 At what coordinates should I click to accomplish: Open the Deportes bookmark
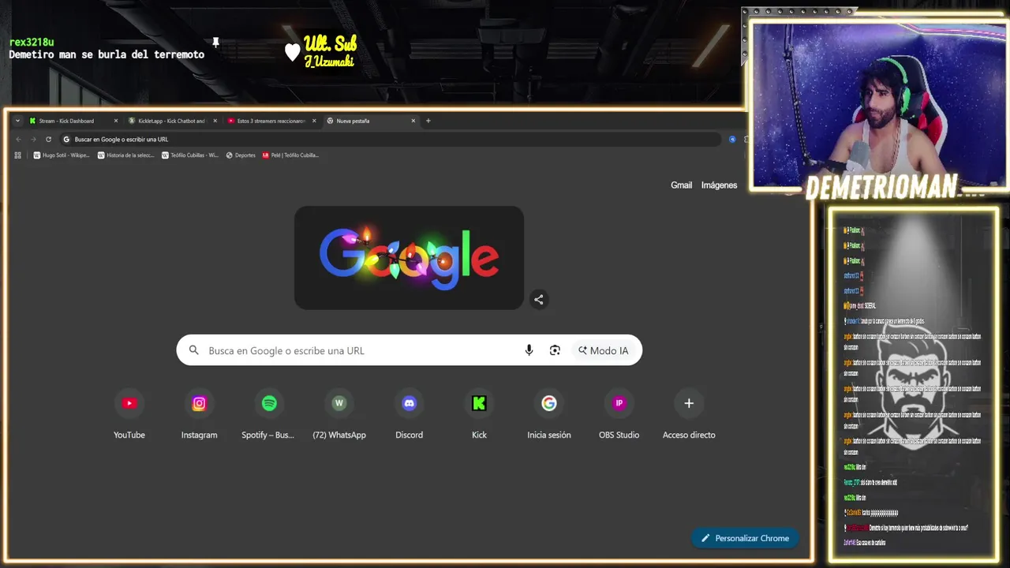click(x=241, y=155)
